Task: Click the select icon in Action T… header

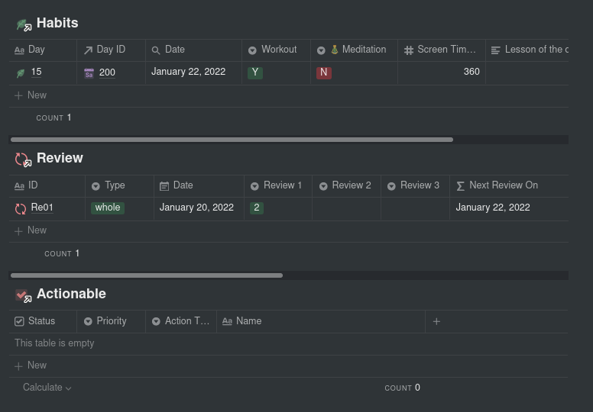Action: (156, 321)
